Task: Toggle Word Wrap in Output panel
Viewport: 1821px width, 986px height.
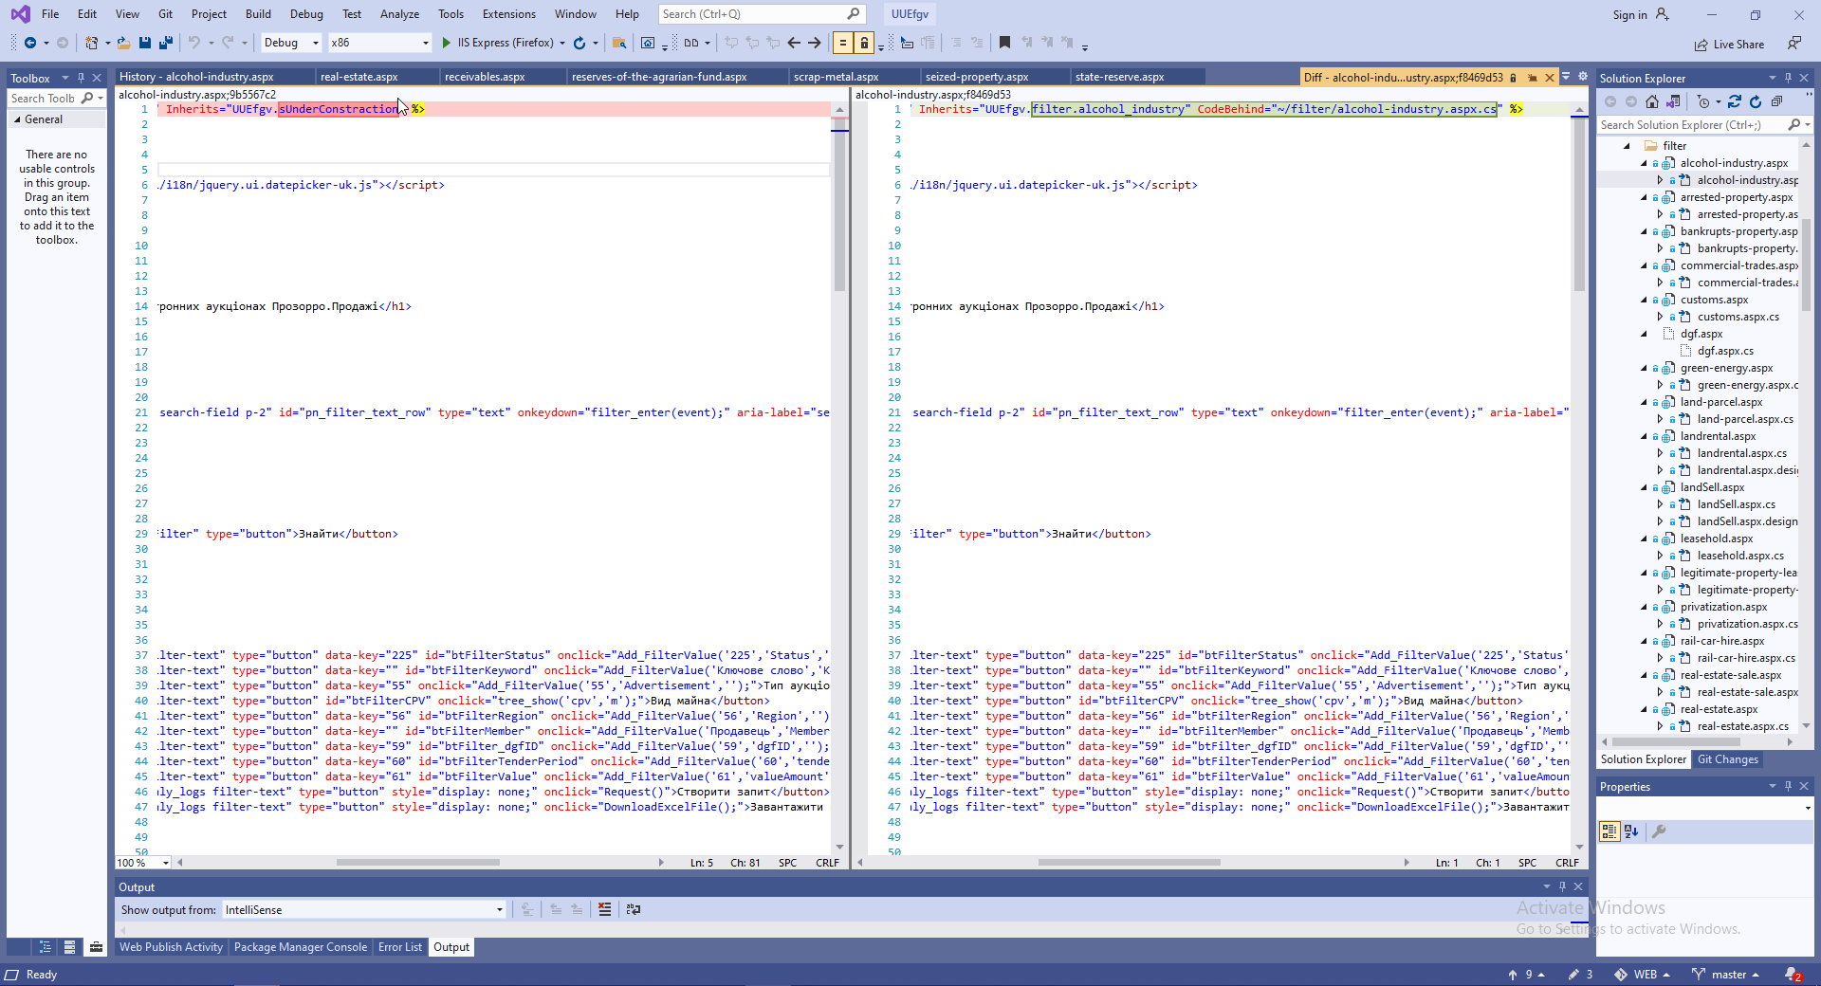Action: [634, 909]
